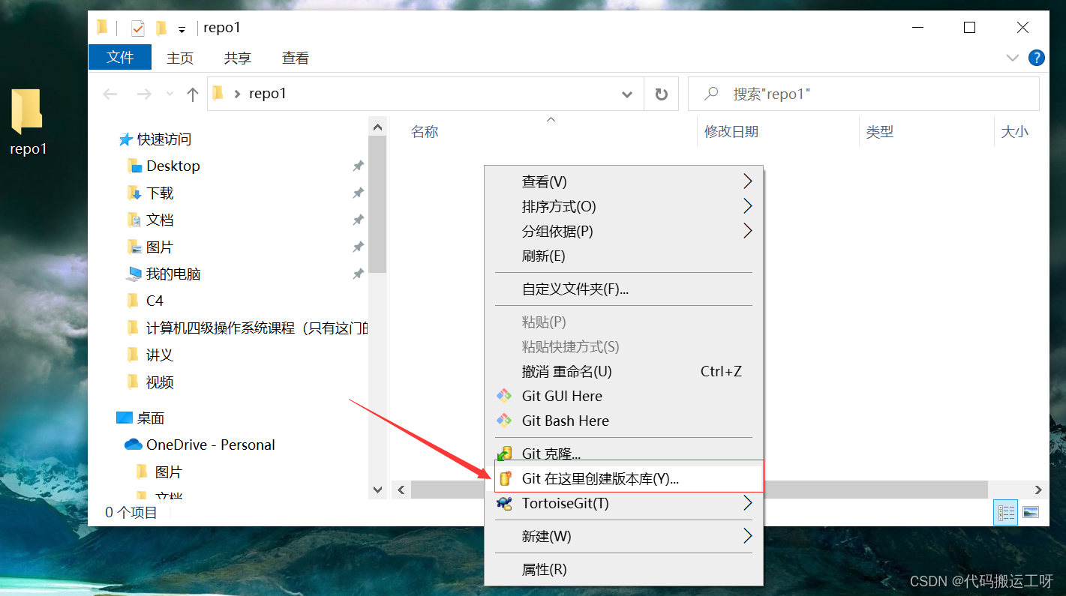
Task: Click the Git Bash Here icon
Action: (505, 421)
